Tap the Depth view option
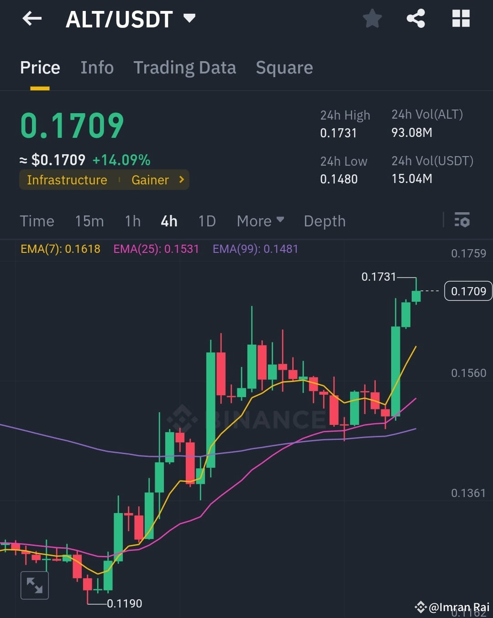Image resolution: width=493 pixels, height=618 pixels. click(x=324, y=221)
